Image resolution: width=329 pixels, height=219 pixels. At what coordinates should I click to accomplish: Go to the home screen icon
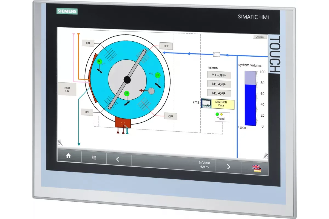click(69, 156)
